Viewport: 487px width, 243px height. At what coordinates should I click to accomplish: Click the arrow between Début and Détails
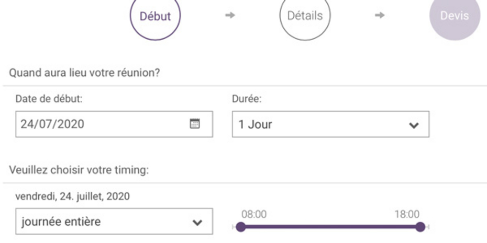point(230,16)
